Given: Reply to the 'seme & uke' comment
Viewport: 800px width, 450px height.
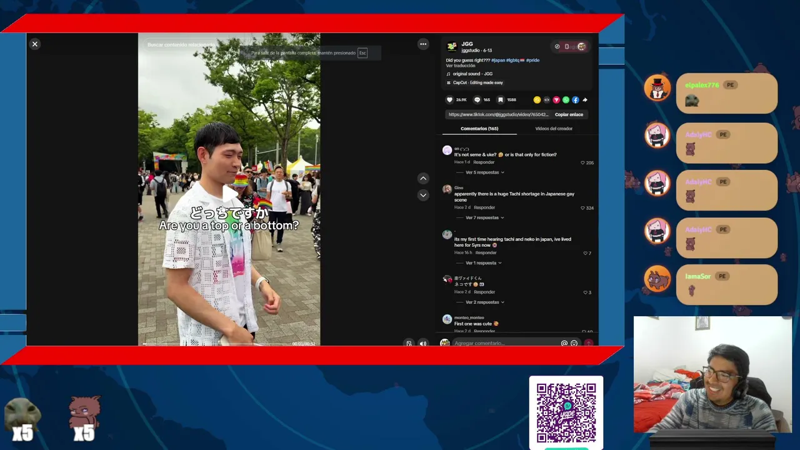Looking at the screenshot, I should [x=484, y=162].
